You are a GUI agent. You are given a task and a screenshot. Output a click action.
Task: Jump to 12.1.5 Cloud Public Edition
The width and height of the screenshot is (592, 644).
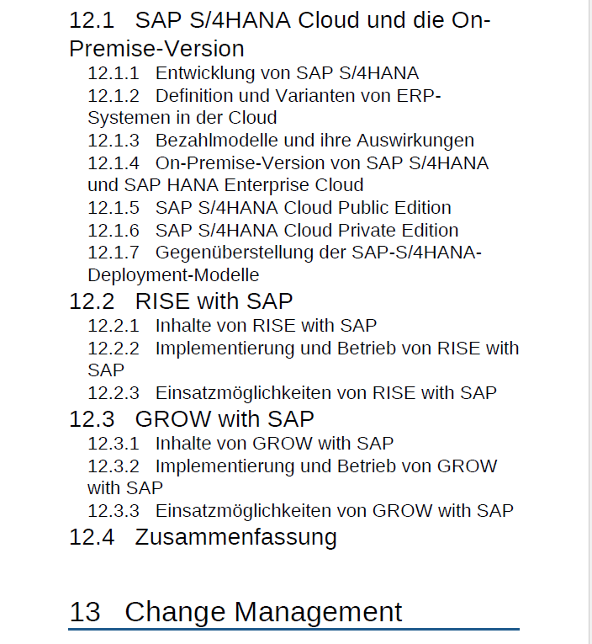click(270, 207)
